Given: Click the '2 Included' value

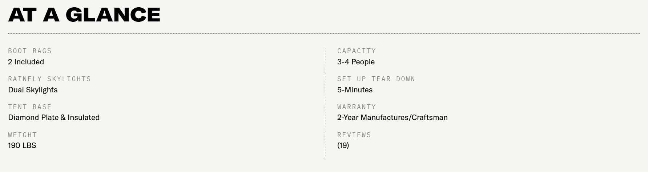Looking at the screenshot, I should (26, 62).
